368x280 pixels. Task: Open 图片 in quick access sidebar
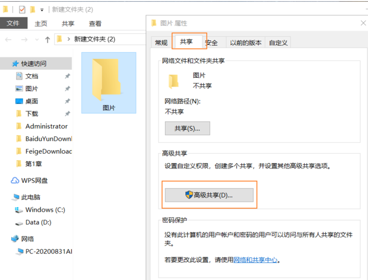click(31, 88)
